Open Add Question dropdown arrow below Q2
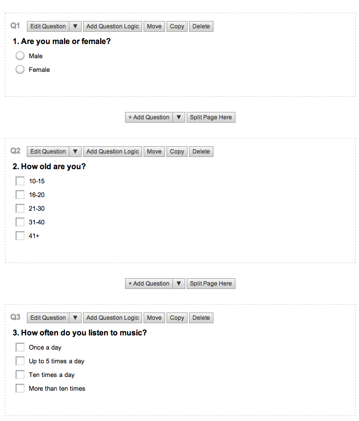Screen dimensions: 359x421 (179, 284)
